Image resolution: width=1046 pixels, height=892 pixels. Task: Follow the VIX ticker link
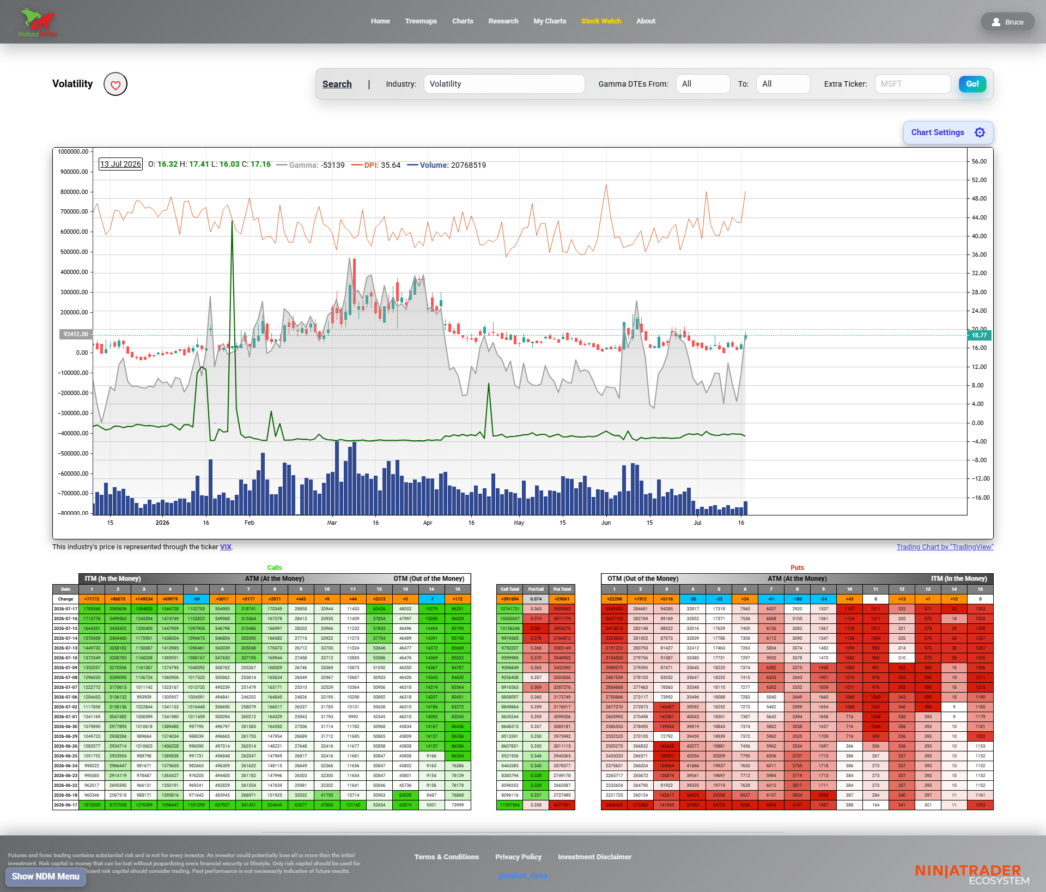(x=226, y=547)
